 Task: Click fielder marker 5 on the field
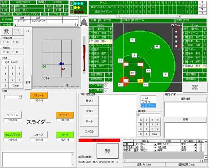132,40
